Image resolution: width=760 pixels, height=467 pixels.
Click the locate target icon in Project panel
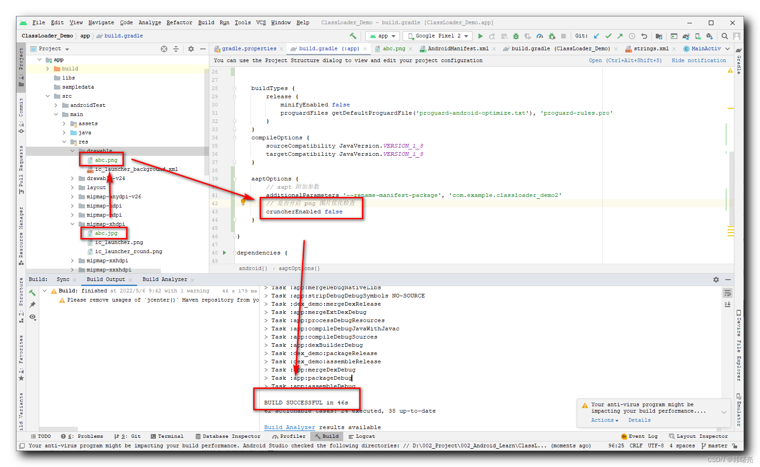[x=164, y=49]
